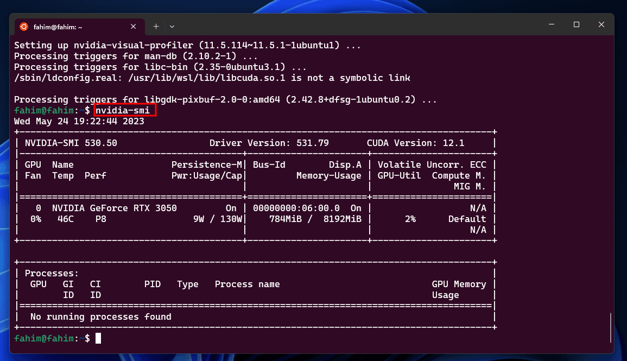Click 'Process name' column header

[x=247, y=284]
